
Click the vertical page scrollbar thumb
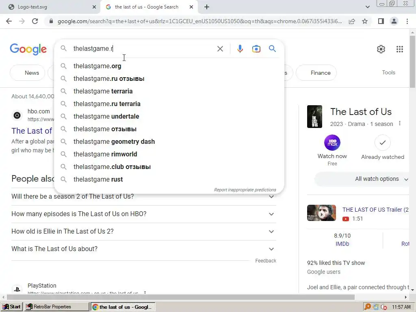pos(412,62)
